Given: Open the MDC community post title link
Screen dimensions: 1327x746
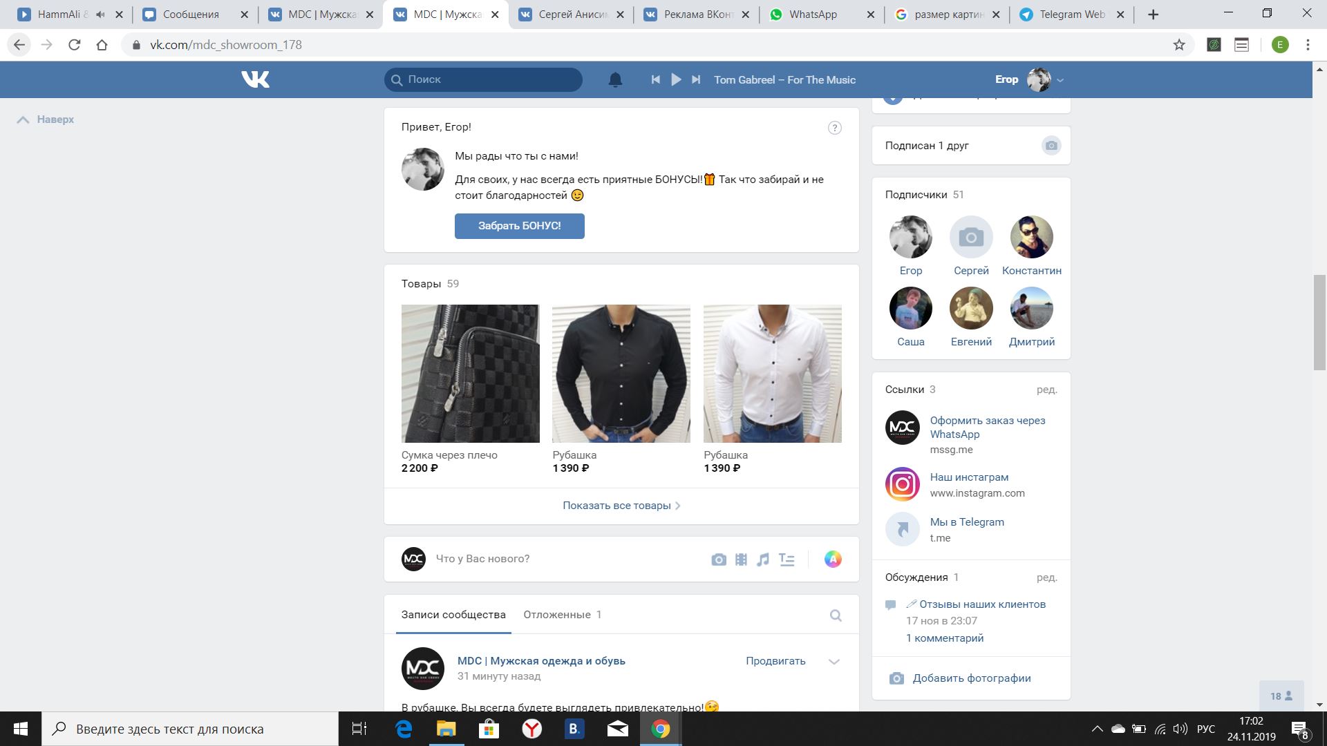Looking at the screenshot, I should point(541,661).
